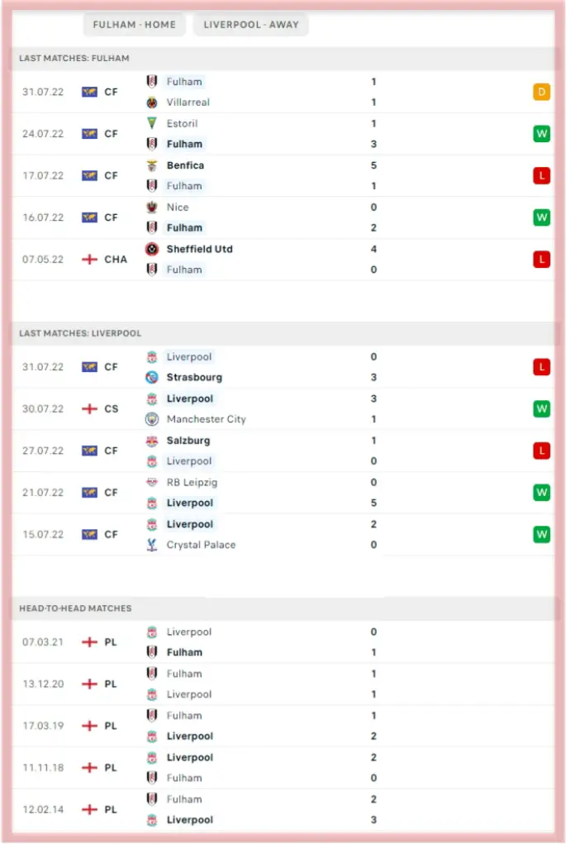
Task: Click the Nice team logo
Action: (x=152, y=207)
